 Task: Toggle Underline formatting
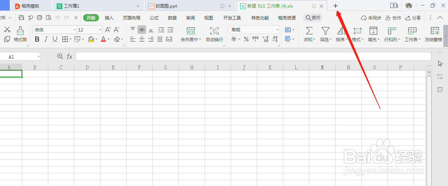tap(55, 39)
